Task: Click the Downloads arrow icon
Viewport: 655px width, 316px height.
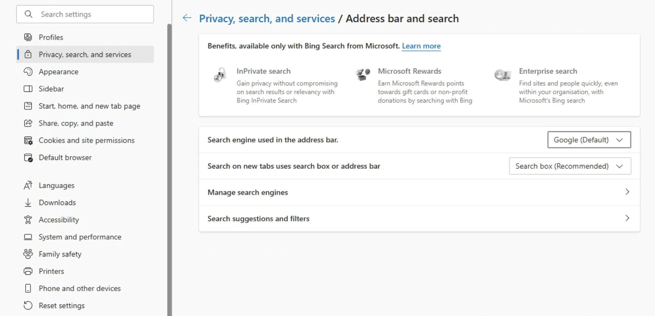Action: (x=28, y=202)
